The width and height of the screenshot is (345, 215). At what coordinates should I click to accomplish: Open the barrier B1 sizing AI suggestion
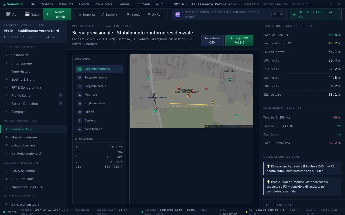click(302, 169)
